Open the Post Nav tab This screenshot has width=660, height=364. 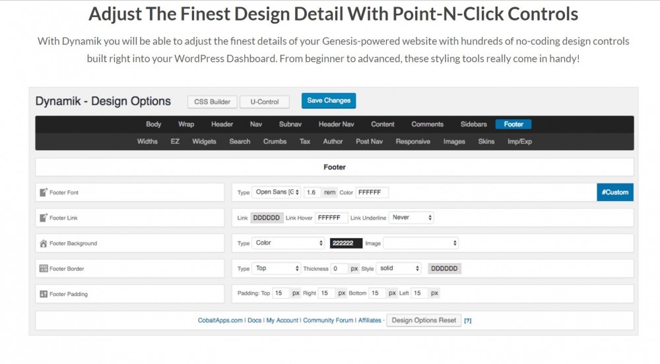click(x=369, y=142)
